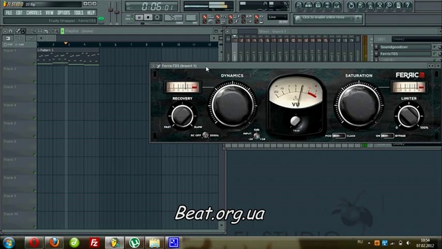Click the main pitch slider

[x=117, y=12]
